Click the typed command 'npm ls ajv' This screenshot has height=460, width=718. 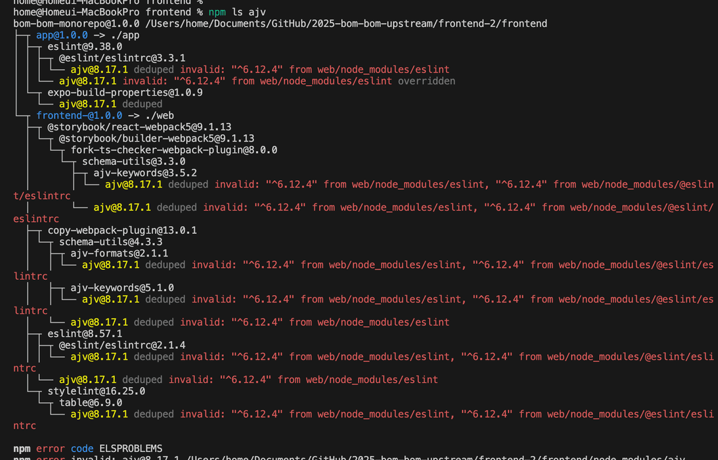237,12
